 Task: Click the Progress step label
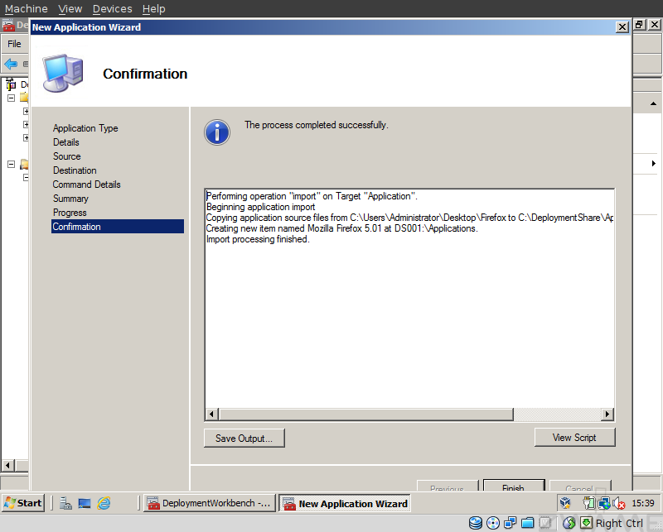tap(70, 213)
